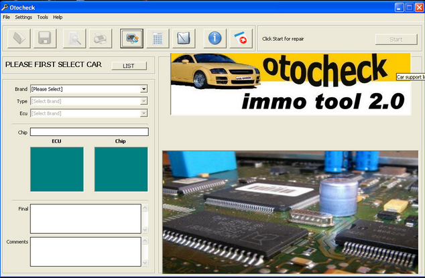The image size is (425, 278).
Task: Open the Help menu
Action: [x=58, y=17]
